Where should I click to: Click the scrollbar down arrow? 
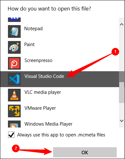coord(122,121)
